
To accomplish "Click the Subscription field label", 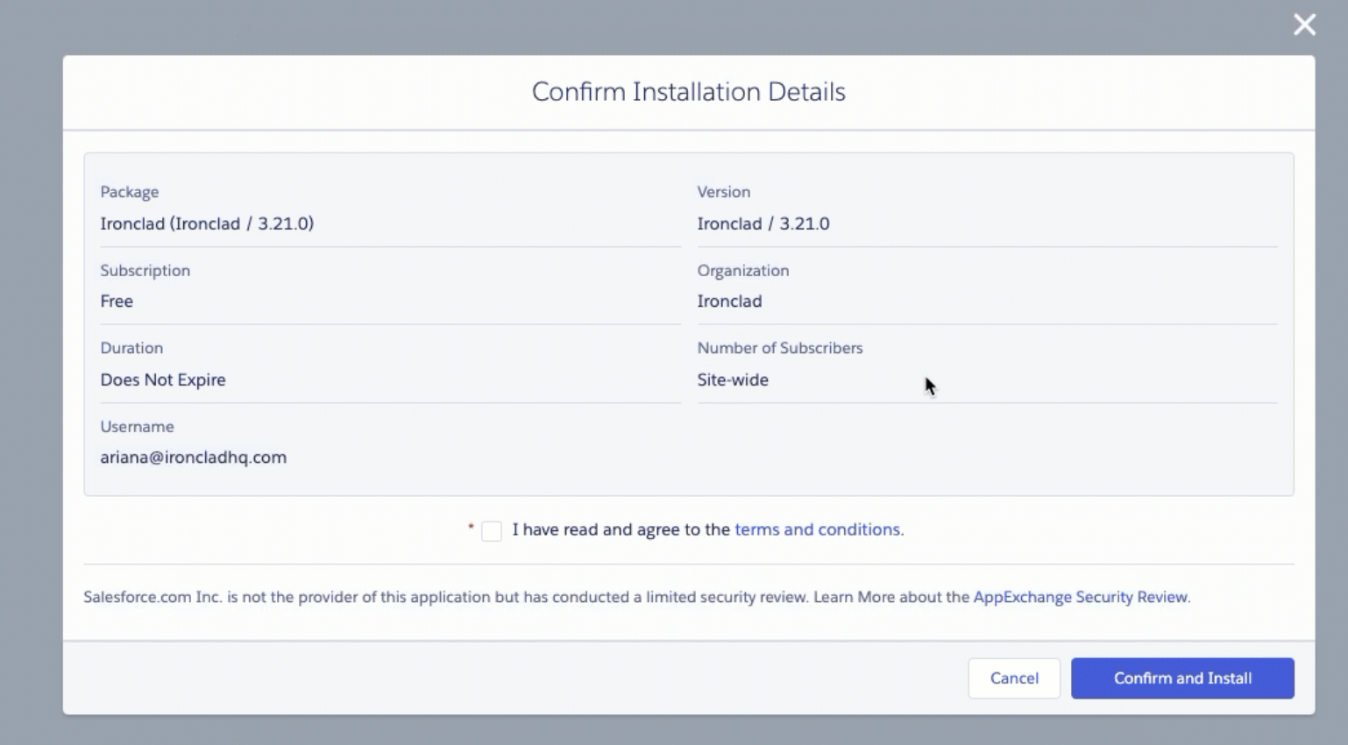I will point(145,271).
